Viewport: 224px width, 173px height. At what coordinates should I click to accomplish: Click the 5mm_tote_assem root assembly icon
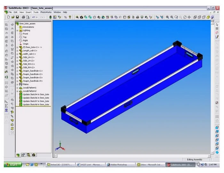17,24
